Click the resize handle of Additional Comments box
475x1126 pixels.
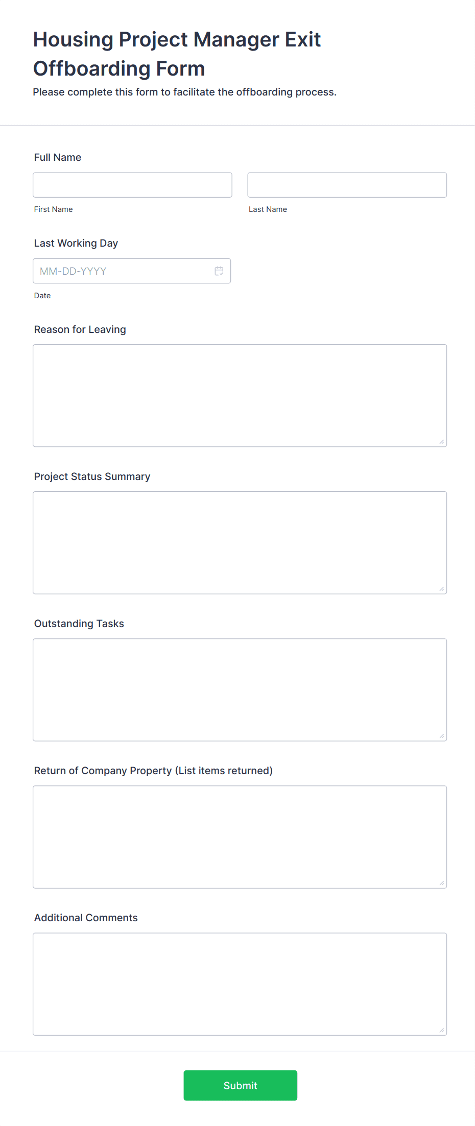point(442,1030)
